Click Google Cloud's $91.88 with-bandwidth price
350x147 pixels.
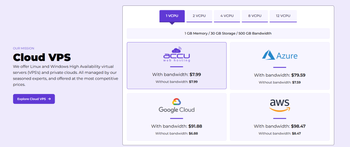click(x=196, y=126)
